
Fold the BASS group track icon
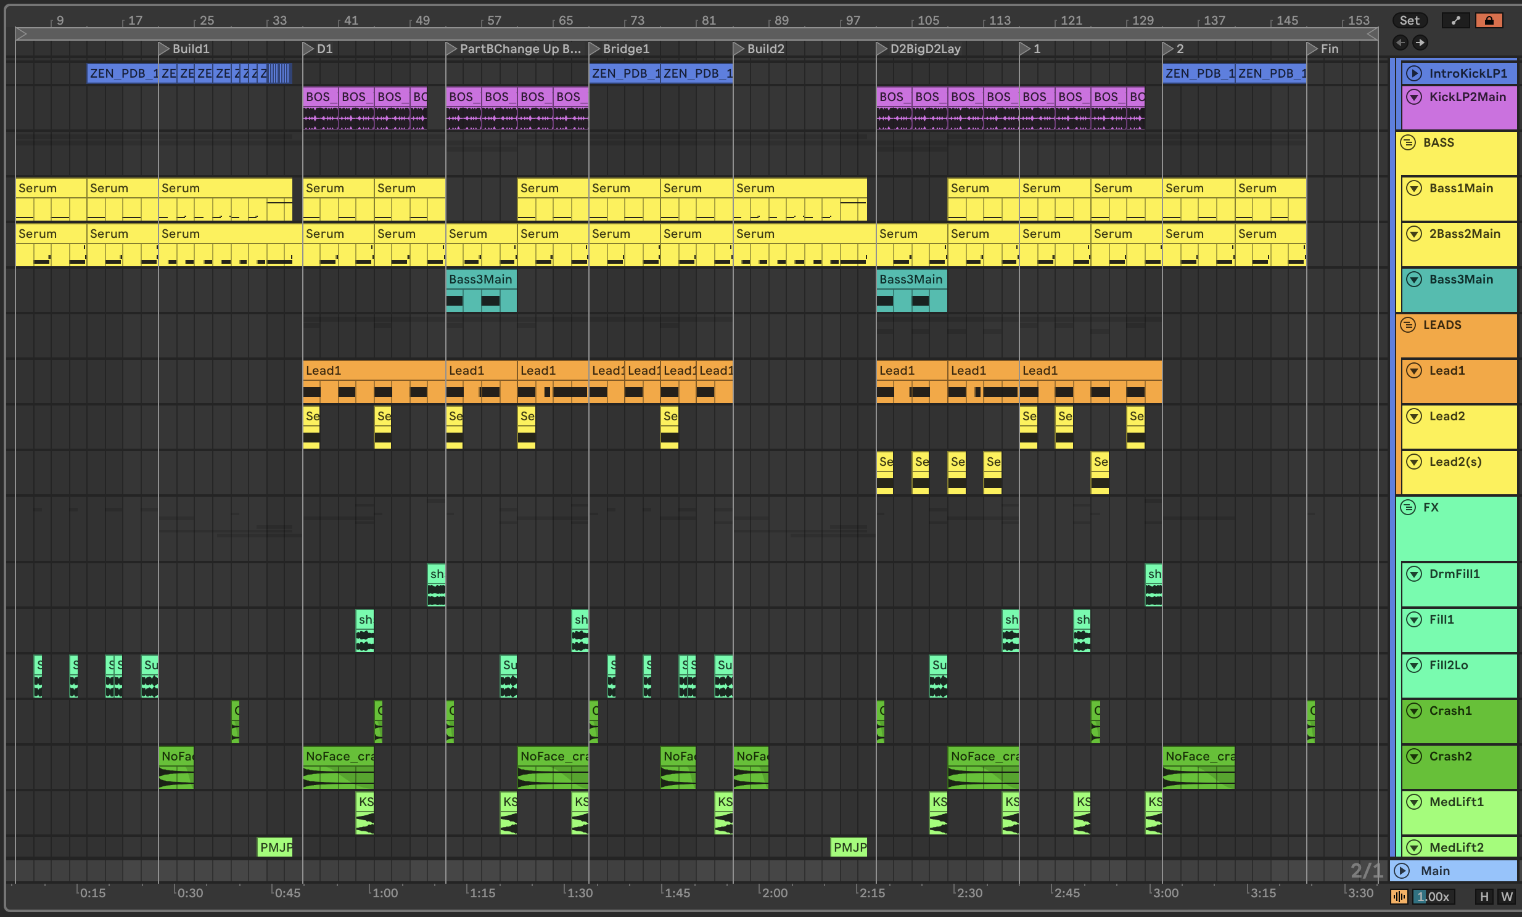(x=1408, y=142)
